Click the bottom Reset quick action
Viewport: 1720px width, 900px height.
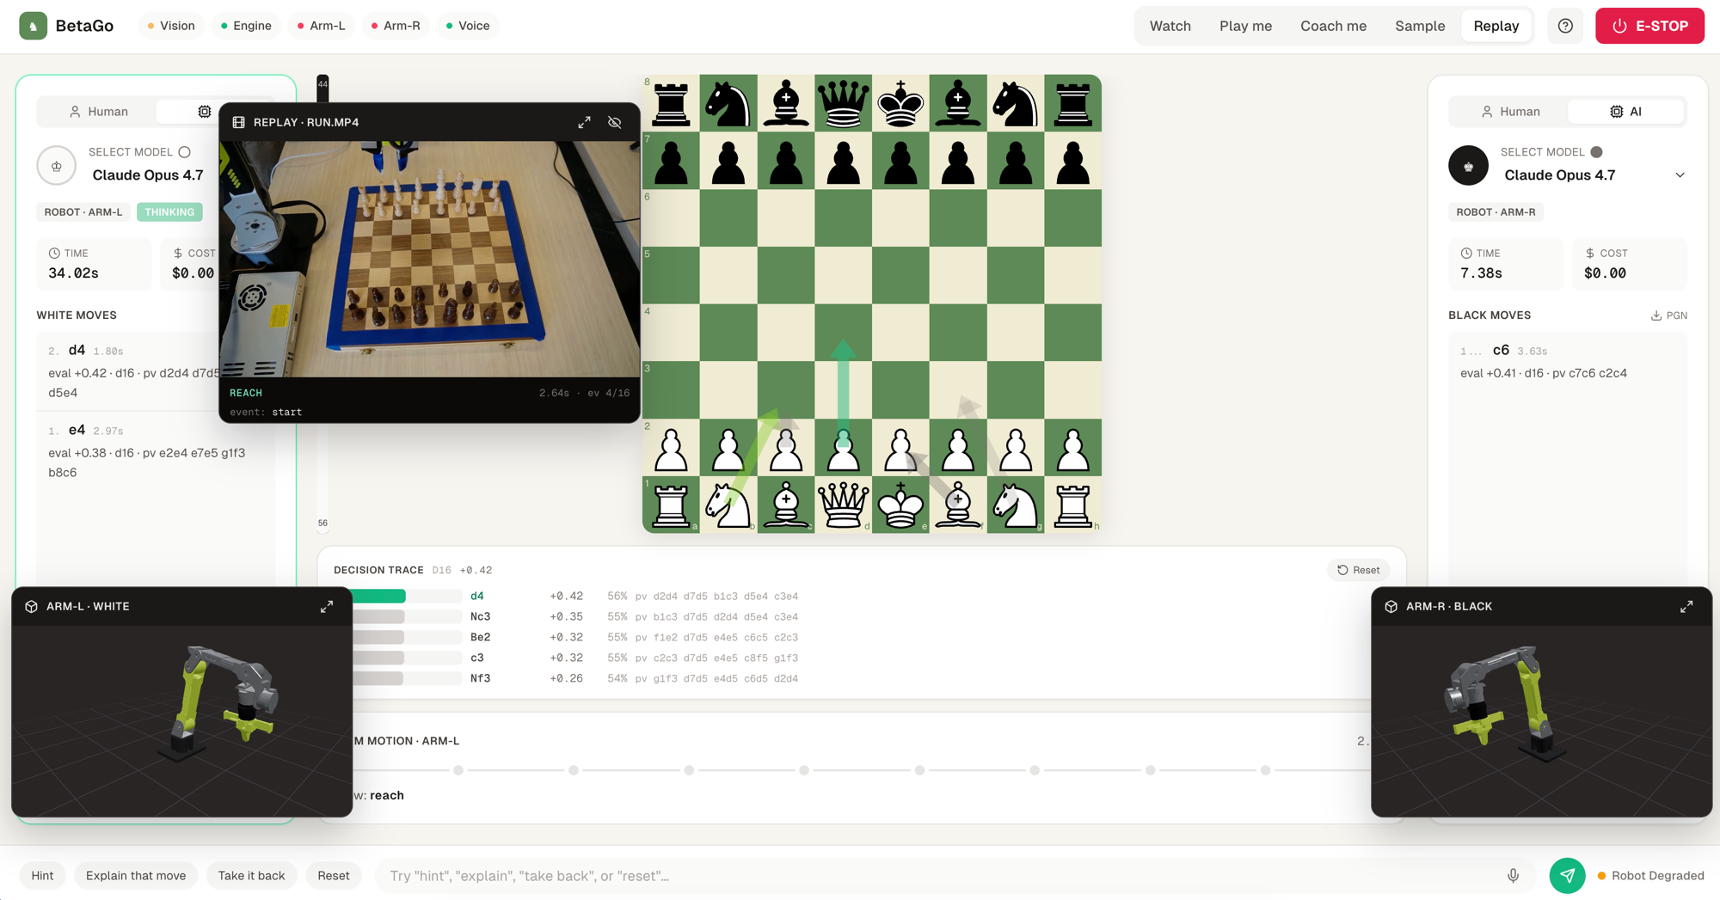[x=334, y=875]
